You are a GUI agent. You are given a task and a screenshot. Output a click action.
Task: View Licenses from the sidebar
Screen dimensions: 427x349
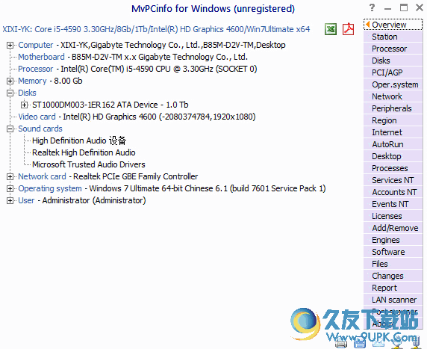pyautogui.click(x=393, y=216)
